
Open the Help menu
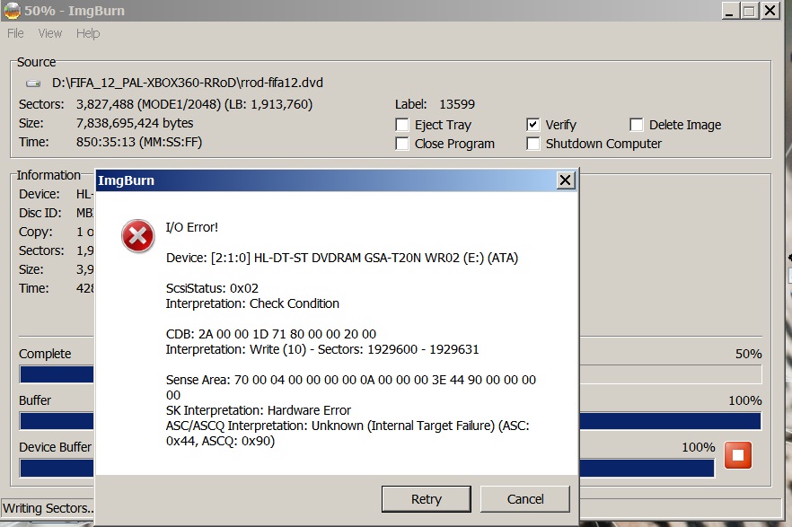[x=88, y=33]
